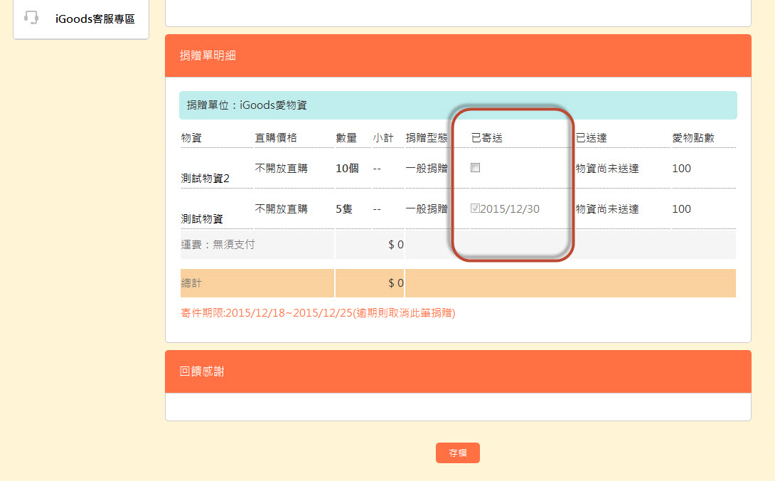Click the 已送達 column header

(x=591, y=137)
